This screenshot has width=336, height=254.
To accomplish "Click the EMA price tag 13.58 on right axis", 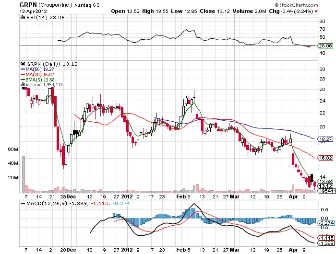I will (325, 182).
